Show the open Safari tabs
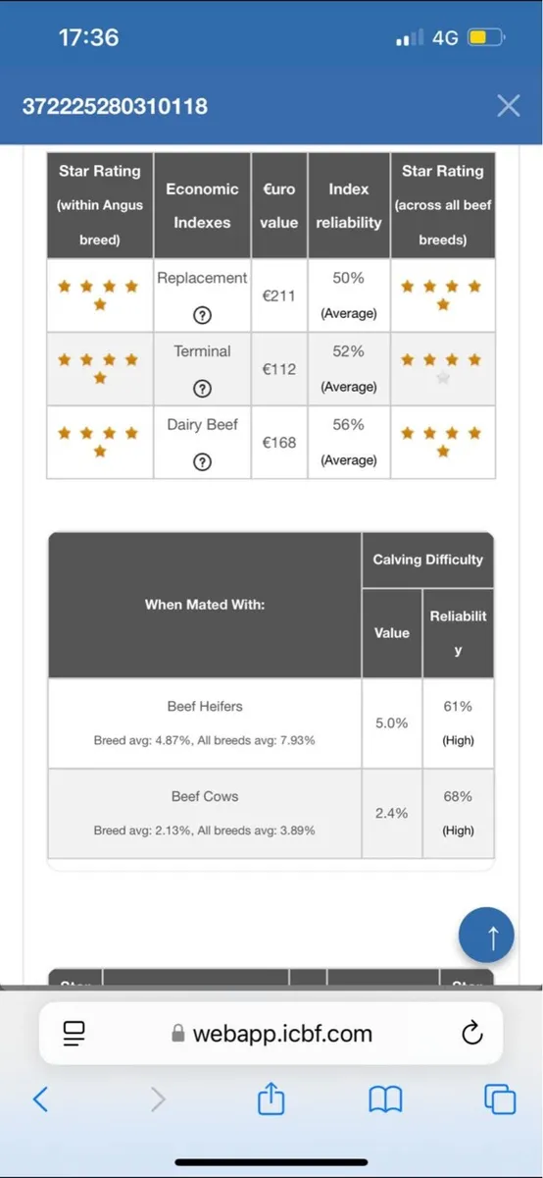 point(501,1099)
